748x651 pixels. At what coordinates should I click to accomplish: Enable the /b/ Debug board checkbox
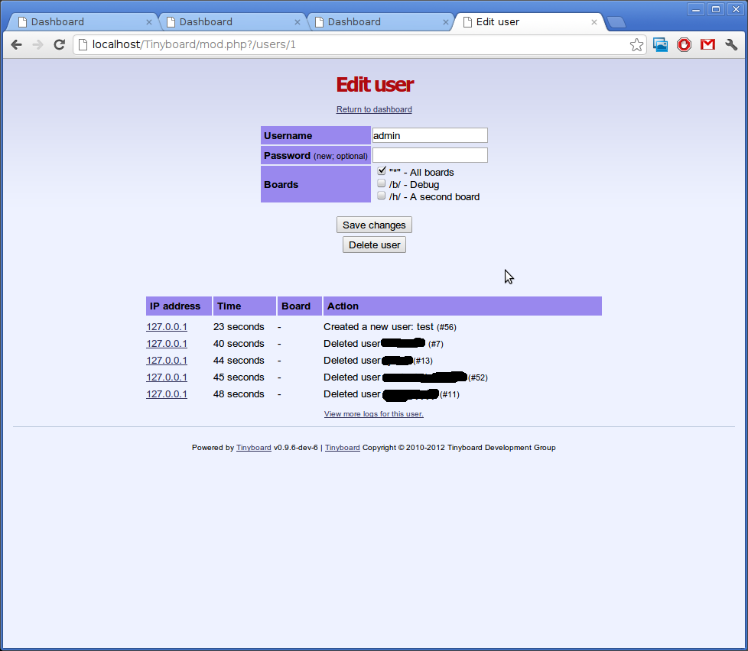382,183
